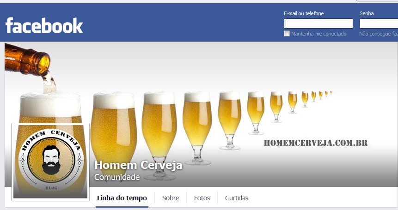
Task: Select the Fotos tab
Action: coord(202,198)
